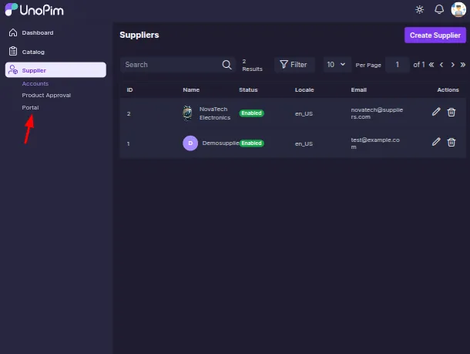The image size is (470, 354).
Task: Click the Demosupplier name text
Action: [x=220, y=143]
